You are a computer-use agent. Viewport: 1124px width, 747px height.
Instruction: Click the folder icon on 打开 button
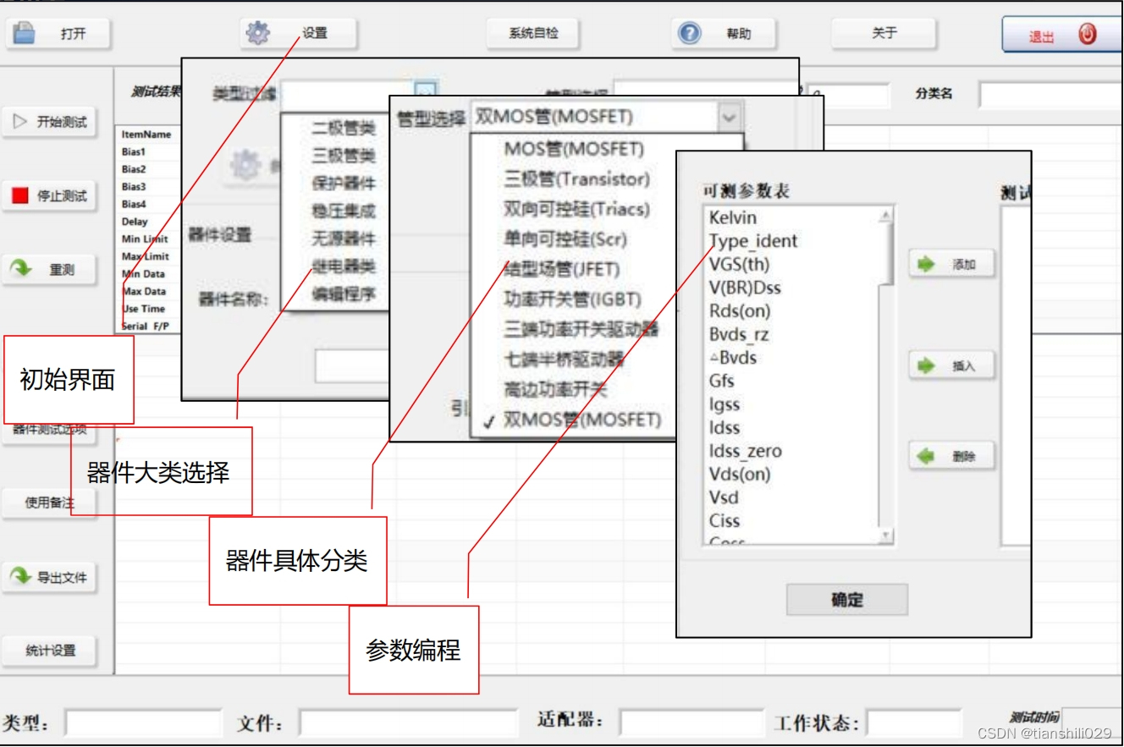point(25,33)
